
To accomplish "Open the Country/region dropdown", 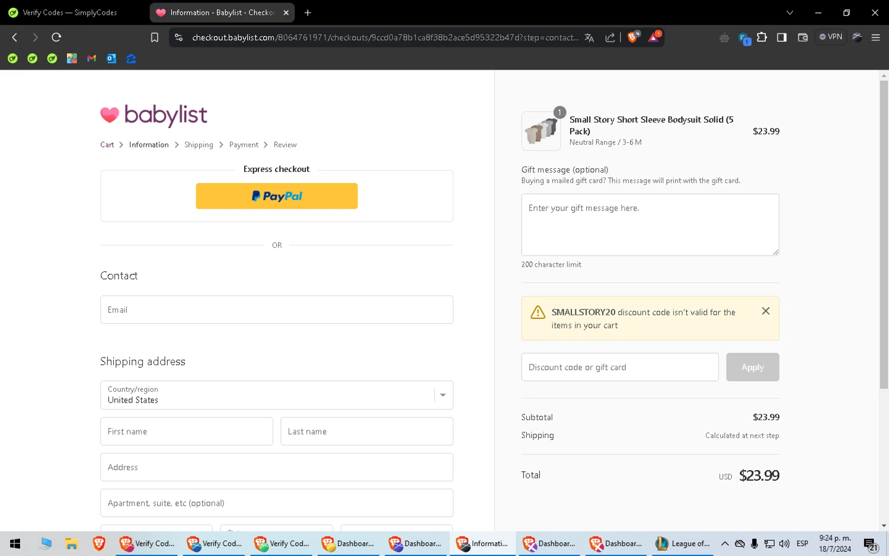I will pos(277,395).
